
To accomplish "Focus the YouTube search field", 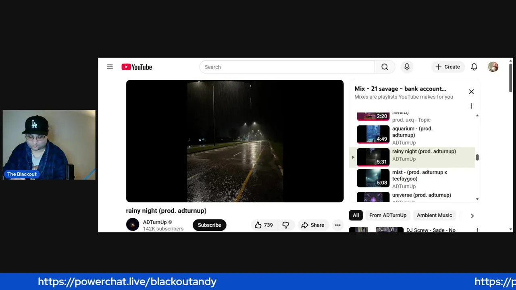I will (x=287, y=67).
